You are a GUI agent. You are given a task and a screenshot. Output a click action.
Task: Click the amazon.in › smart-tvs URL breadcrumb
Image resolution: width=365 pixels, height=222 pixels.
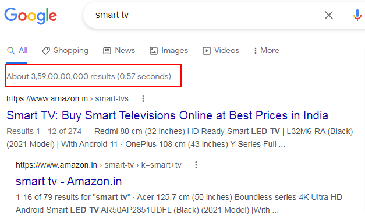click(68, 98)
